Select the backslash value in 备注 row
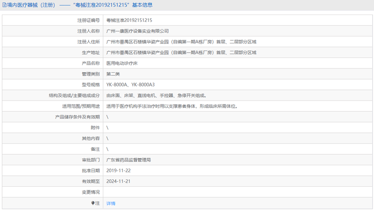 pyautogui.click(x=107, y=149)
